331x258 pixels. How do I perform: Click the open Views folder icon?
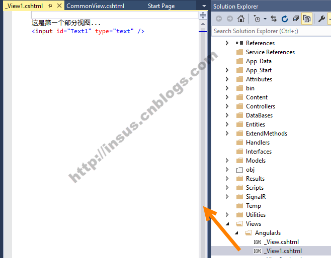(x=239, y=224)
